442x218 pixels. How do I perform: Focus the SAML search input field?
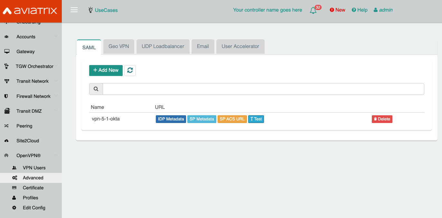coord(263,89)
